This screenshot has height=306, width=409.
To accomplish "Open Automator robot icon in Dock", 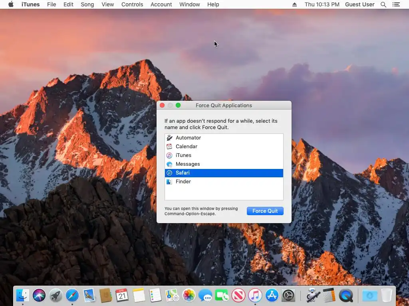I will (x=313, y=295).
